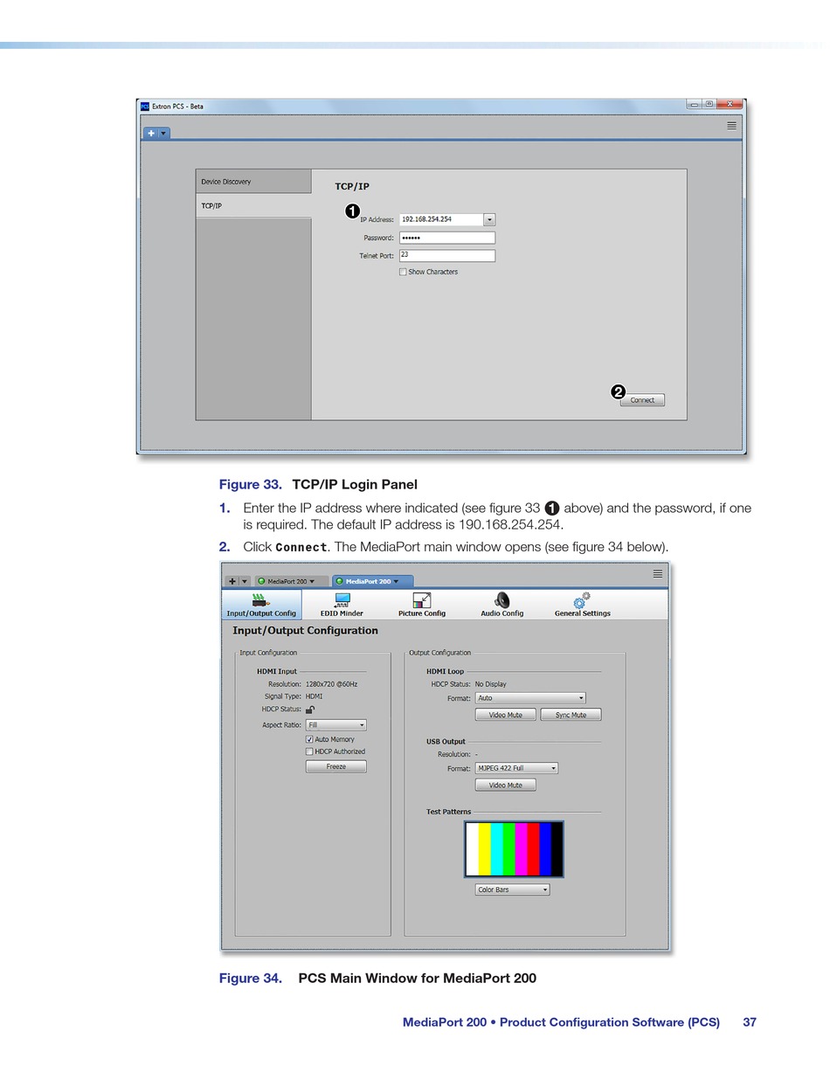
Task: Select the active blue MediaPort 200 tab
Action: tap(372, 581)
